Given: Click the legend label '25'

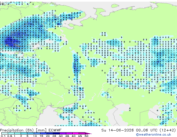Looking at the screenshot, I should (x=54, y=136).
